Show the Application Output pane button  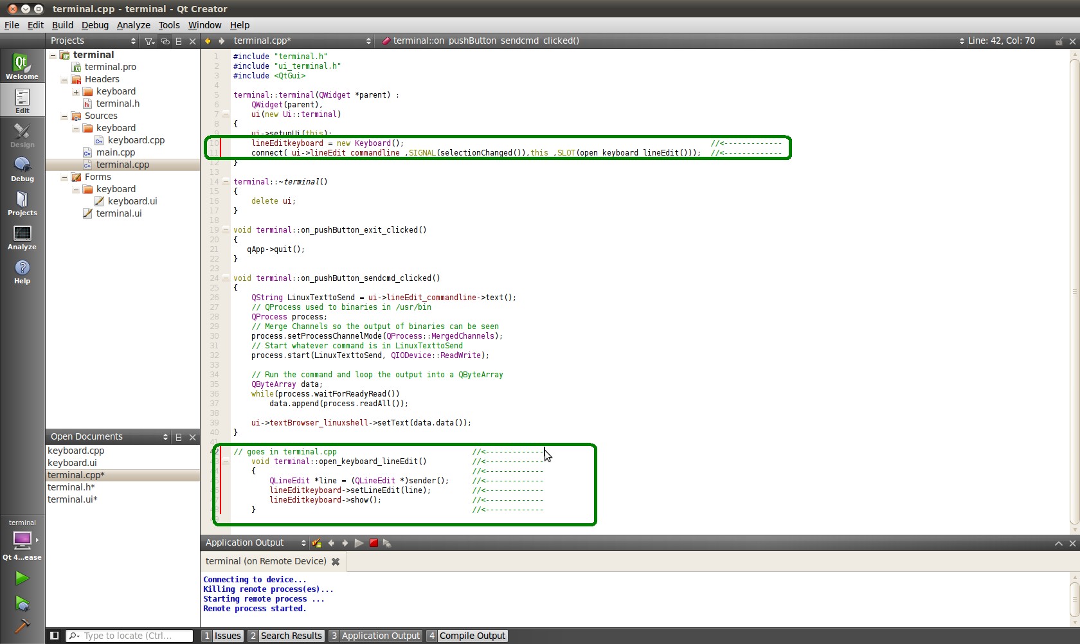(x=375, y=636)
